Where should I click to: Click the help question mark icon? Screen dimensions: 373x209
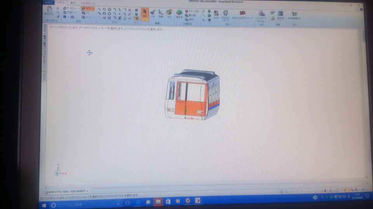(x=361, y=9)
